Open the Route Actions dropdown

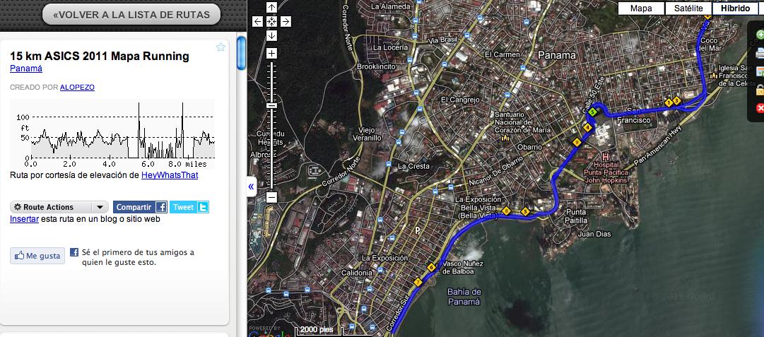[x=59, y=207]
